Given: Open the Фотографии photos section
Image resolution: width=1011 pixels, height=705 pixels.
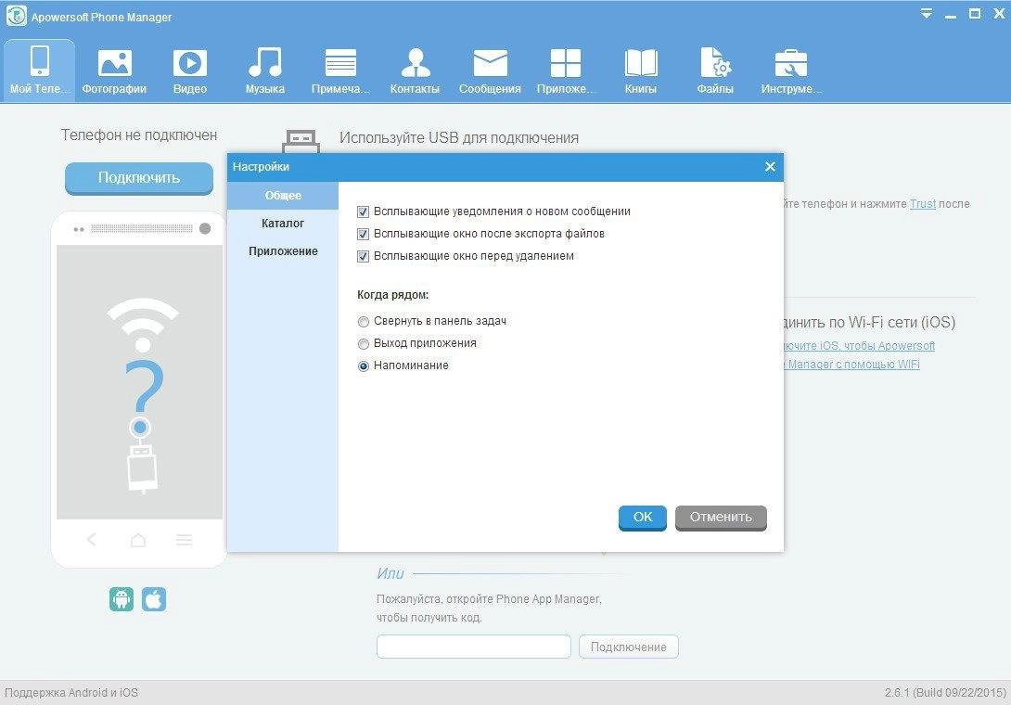Looking at the screenshot, I should pos(114,70).
